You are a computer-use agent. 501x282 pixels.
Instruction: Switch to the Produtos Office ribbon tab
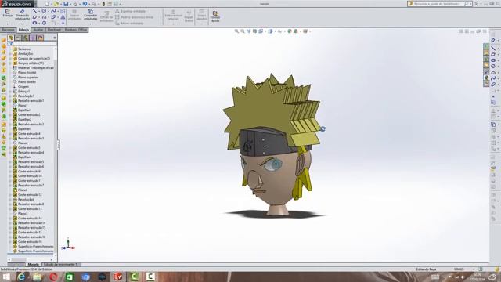76,30
